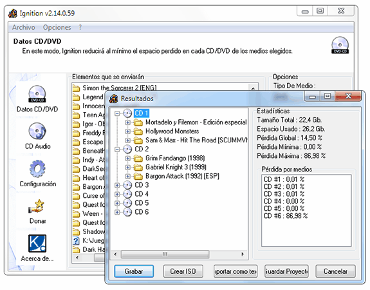Click the results tree horizontal scrollbar thumb
Viewport: 370px width, 290px height.
165,255
